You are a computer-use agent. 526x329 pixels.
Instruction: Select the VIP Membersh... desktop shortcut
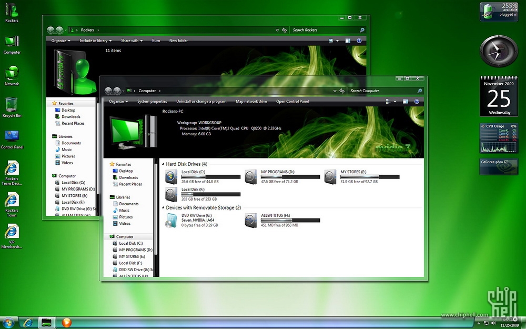(12, 236)
